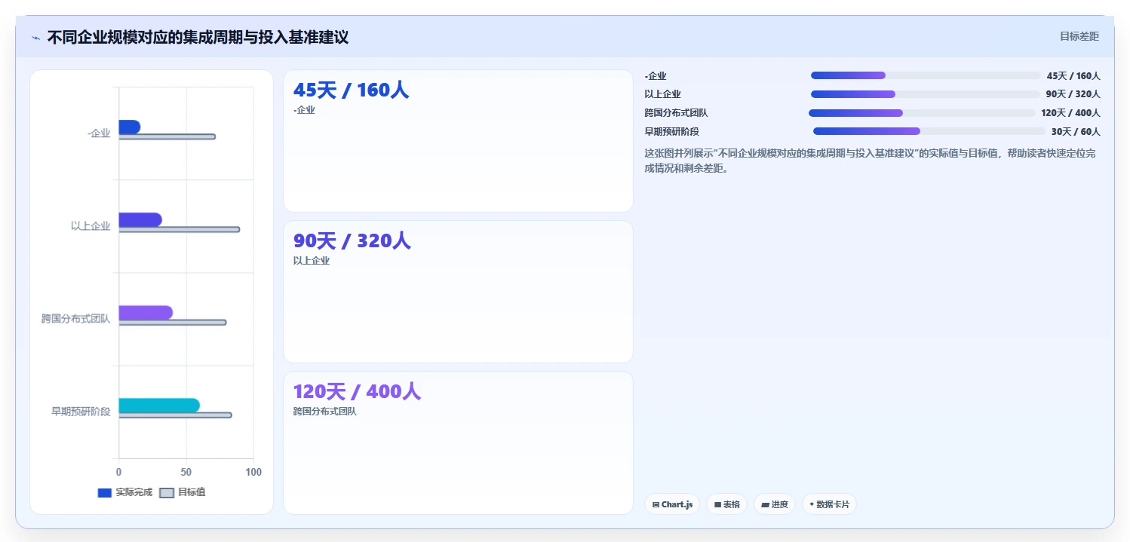Viewport: 1130px width, 542px height.
Task: Click the 跨国分布式团队 chart axis label
Action: [75, 319]
